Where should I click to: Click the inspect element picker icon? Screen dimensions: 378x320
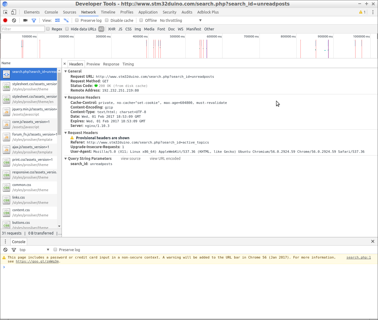pos(6,12)
